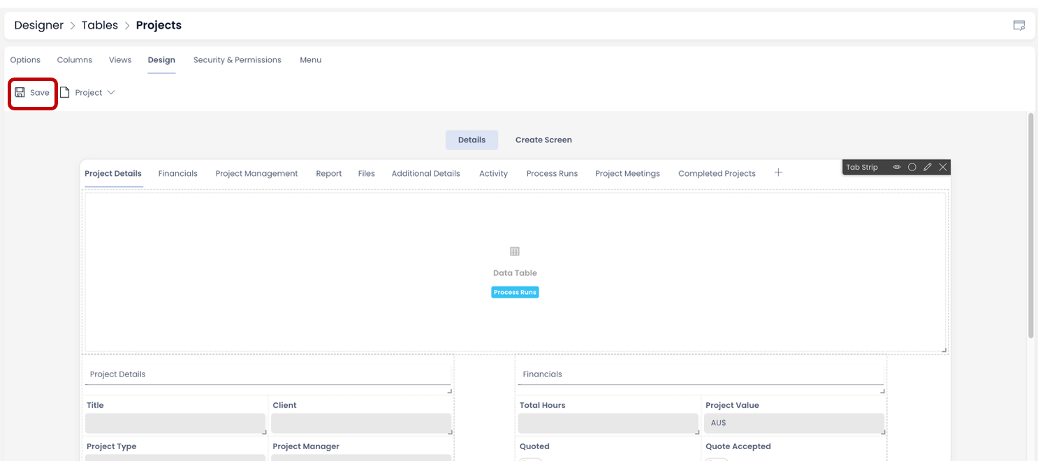The width and height of the screenshot is (1038, 461).
Task: Click the vertical scrollbar on the right
Action: (x=1031, y=226)
